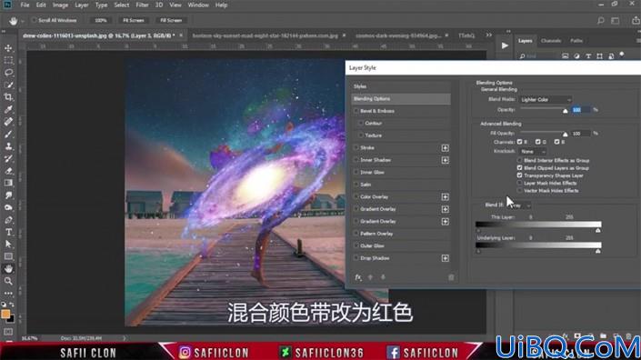Select the Healing Brush tool
The image size is (641, 360).
point(8,122)
